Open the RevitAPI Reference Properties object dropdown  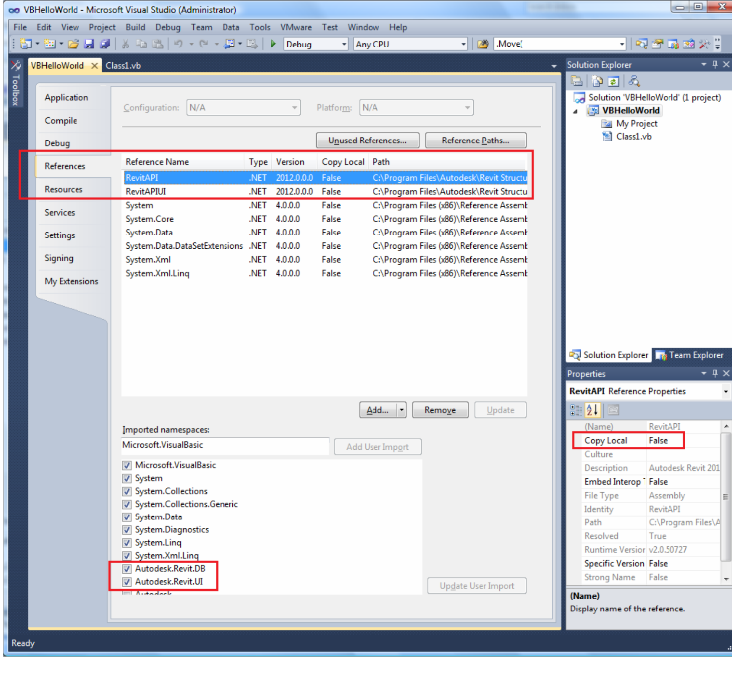pos(726,391)
